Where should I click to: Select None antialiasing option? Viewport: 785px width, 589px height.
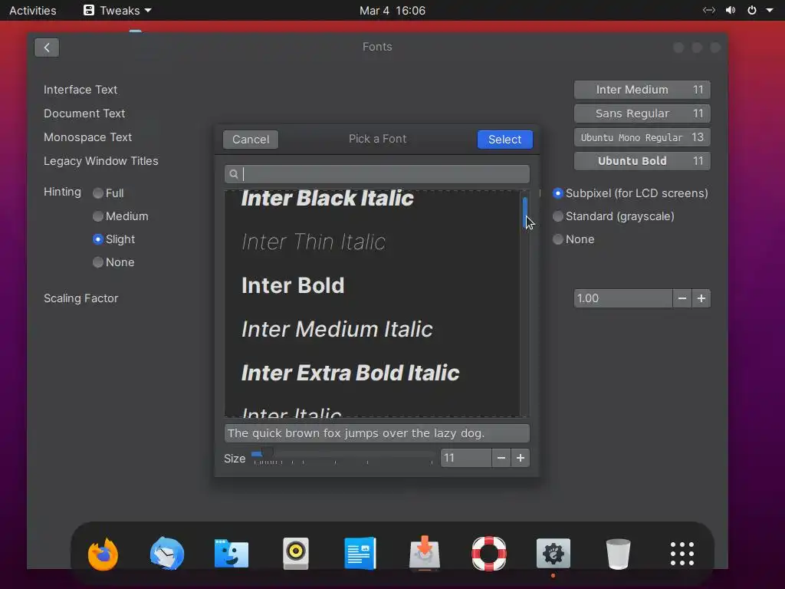(573, 239)
